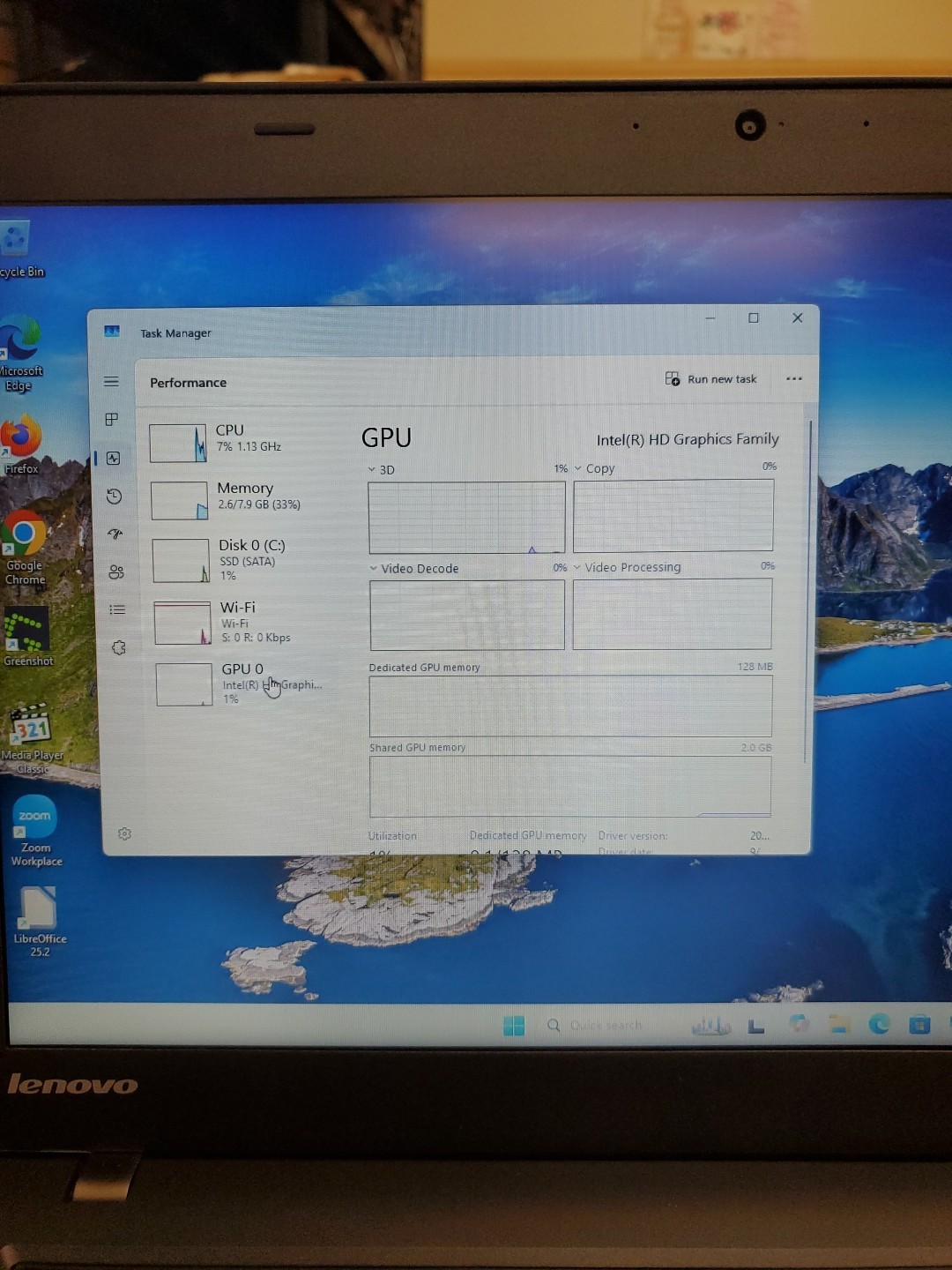The image size is (952, 1270).
Task: Select the Recycle Bin desktop icon
Action: point(18,250)
